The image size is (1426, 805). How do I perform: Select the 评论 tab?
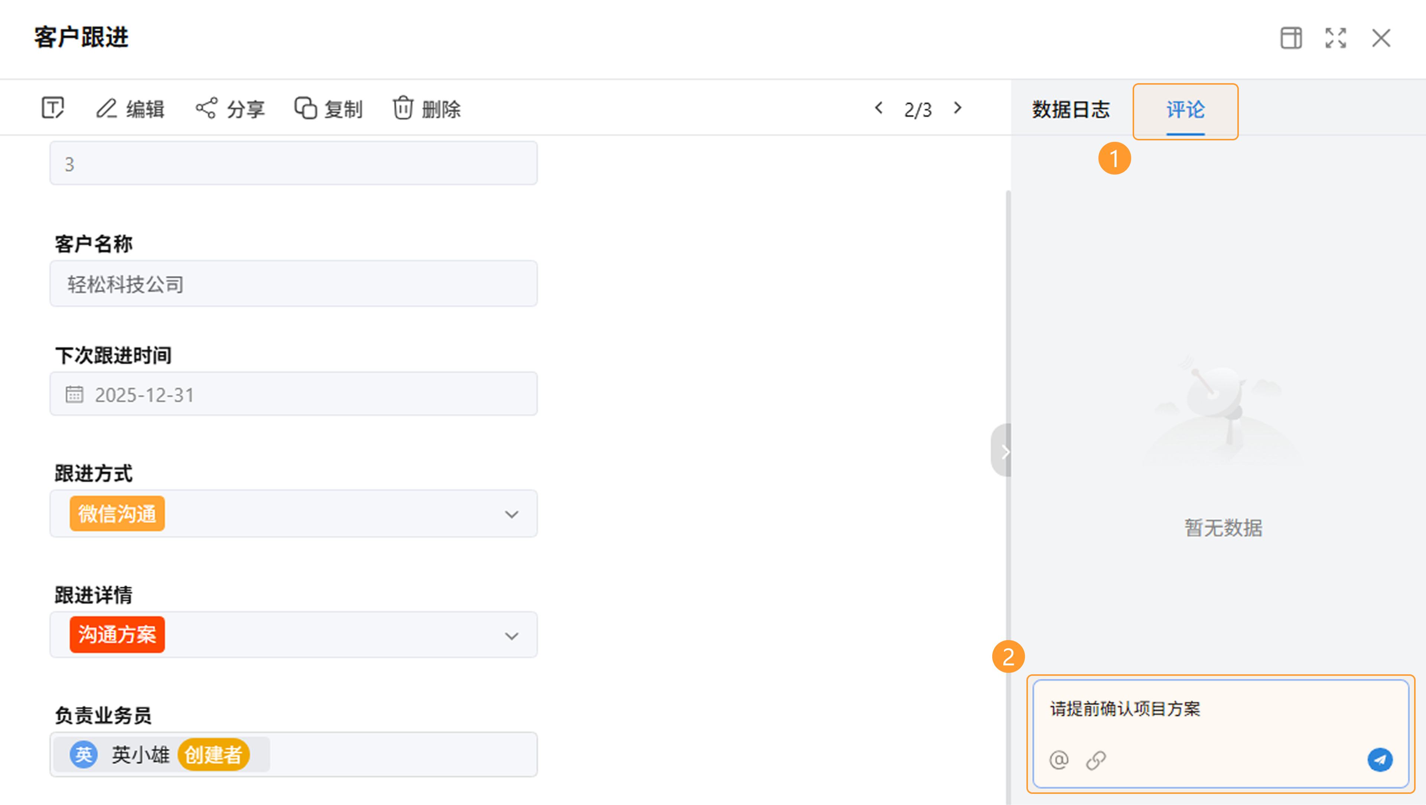tap(1185, 110)
